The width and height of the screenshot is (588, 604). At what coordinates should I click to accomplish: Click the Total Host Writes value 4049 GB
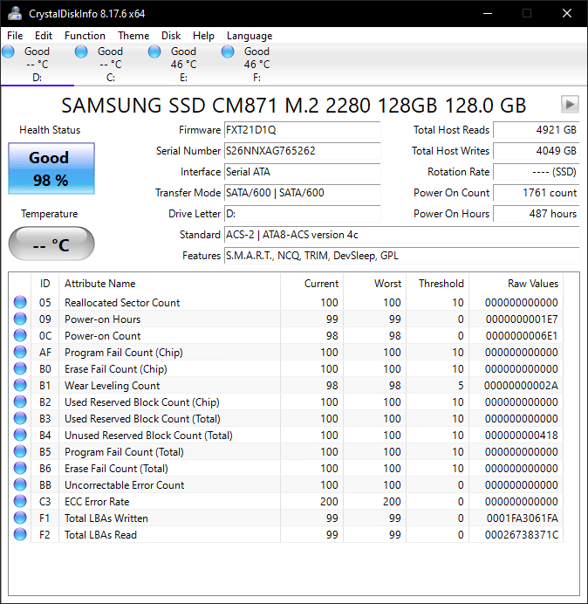point(536,151)
